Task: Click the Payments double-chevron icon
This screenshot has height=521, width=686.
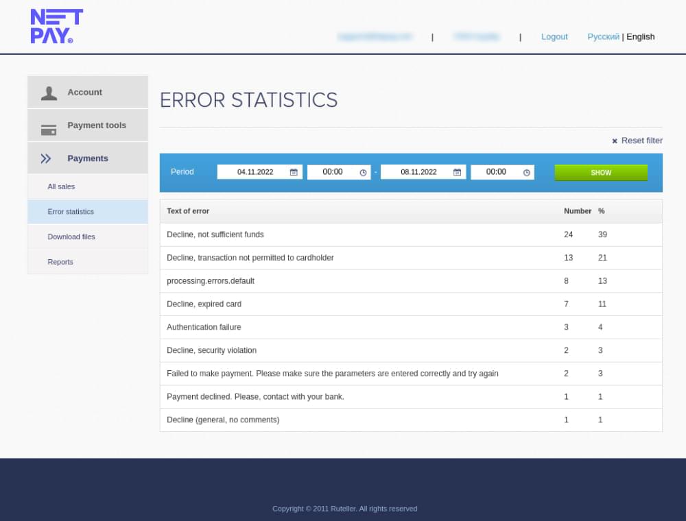Action: [46, 159]
